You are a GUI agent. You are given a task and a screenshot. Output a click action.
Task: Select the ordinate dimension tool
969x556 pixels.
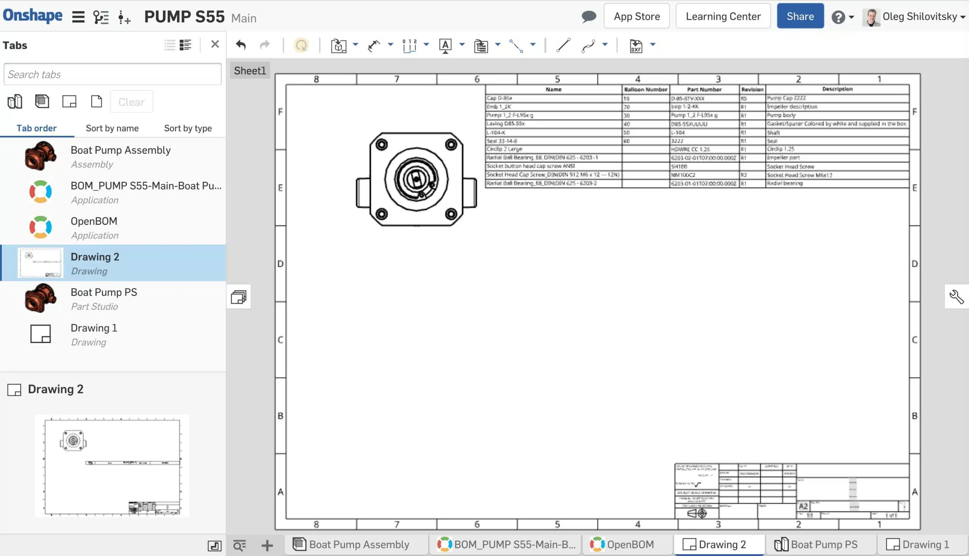[x=409, y=45]
